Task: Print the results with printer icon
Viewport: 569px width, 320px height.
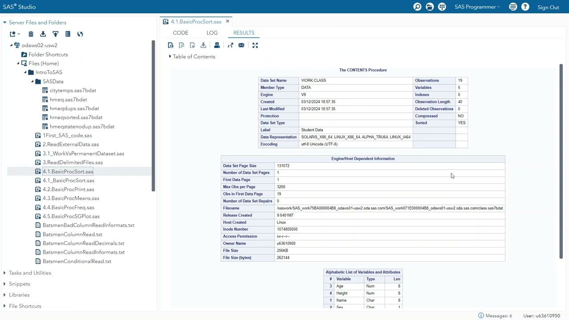Action: (217, 45)
